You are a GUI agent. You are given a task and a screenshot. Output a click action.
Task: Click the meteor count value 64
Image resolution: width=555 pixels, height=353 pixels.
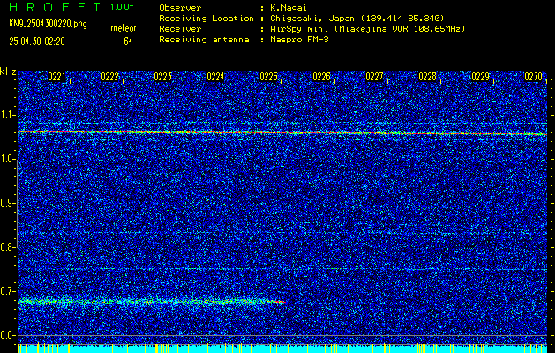(x=128, y=41)
